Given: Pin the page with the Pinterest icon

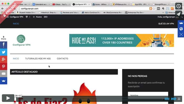Looking at the screenshot, I should pos(3,66).
